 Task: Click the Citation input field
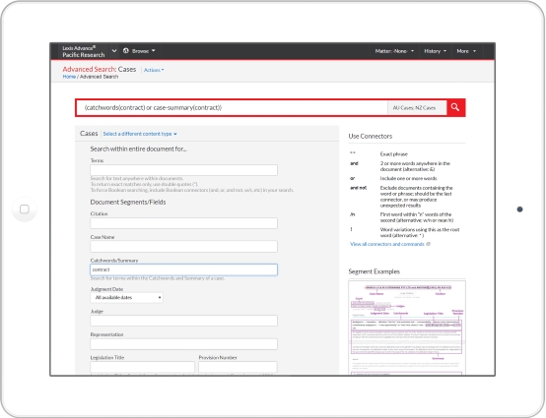(184, 223)
